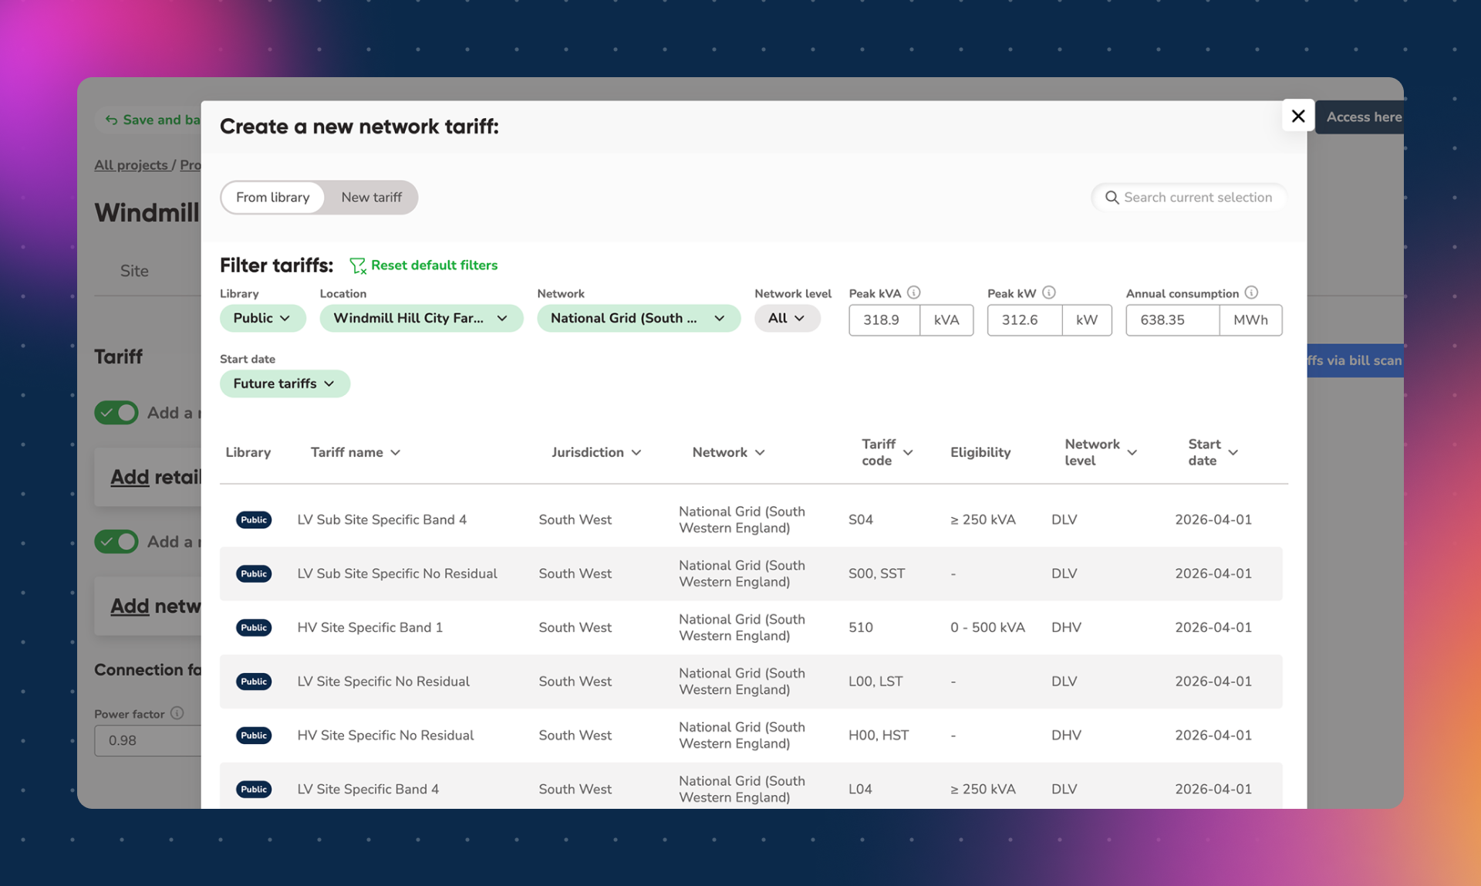Click the Peak kVA info icon
This screenshot has height=886, width=1481.
[913, 293]
